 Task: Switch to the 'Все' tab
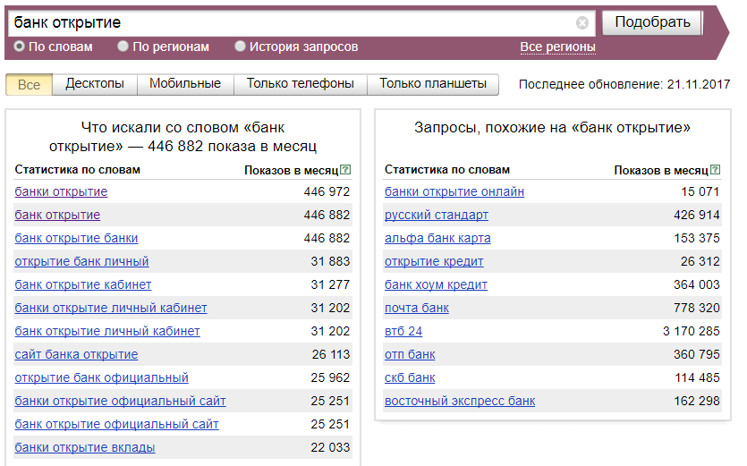29,85
